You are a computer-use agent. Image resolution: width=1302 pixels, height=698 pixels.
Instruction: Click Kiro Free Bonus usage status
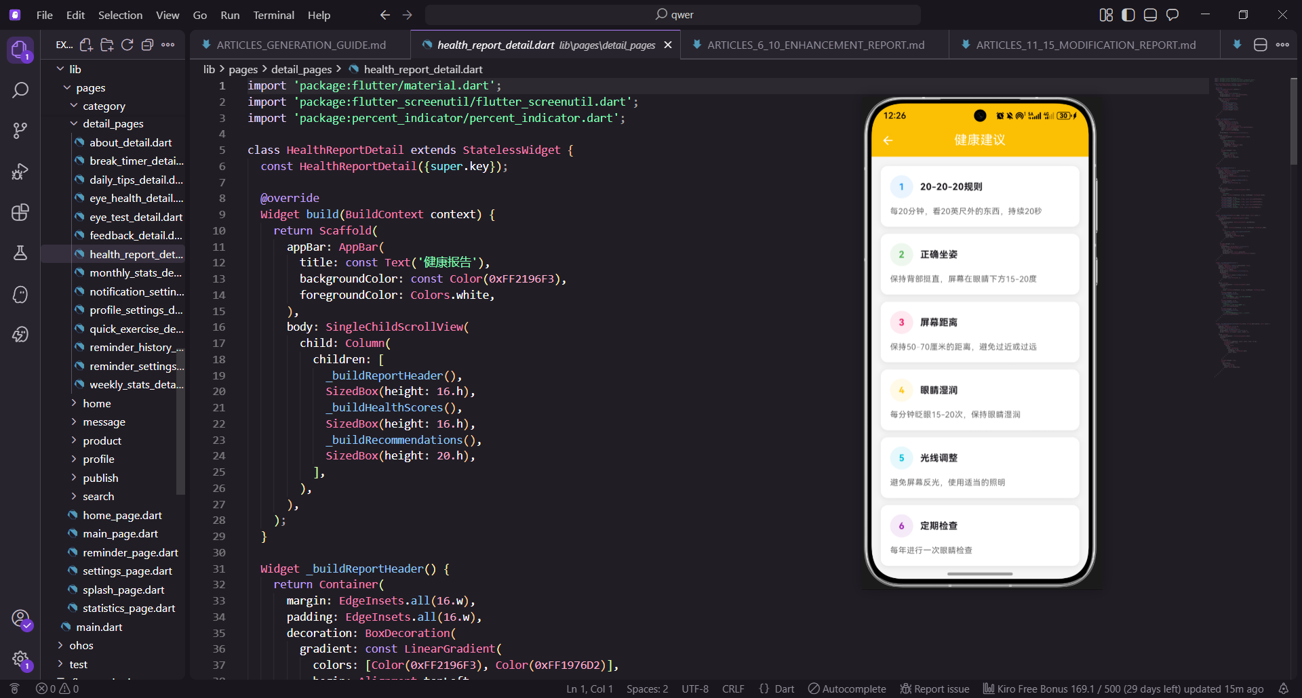(1123, 689)
